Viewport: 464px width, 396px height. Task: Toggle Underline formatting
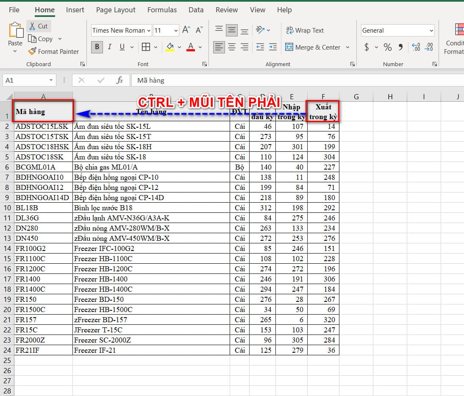pyautogui.click(x=122, y=47)
